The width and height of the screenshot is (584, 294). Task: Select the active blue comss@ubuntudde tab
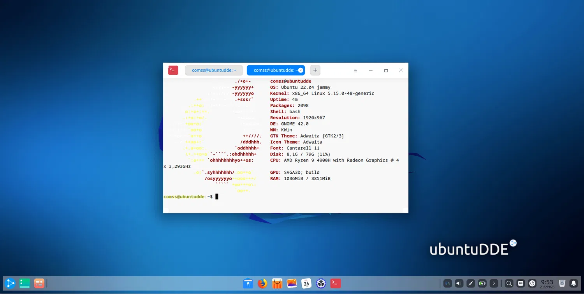tap(276, 70)
